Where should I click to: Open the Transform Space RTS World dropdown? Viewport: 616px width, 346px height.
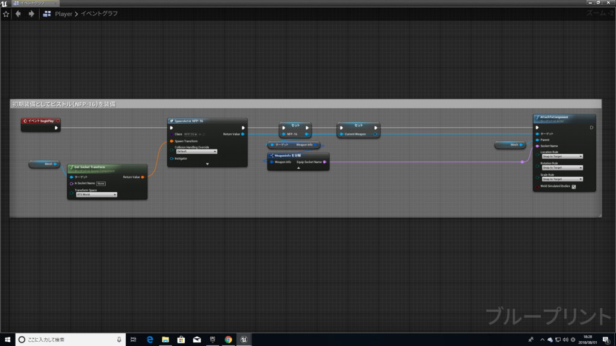97,195
